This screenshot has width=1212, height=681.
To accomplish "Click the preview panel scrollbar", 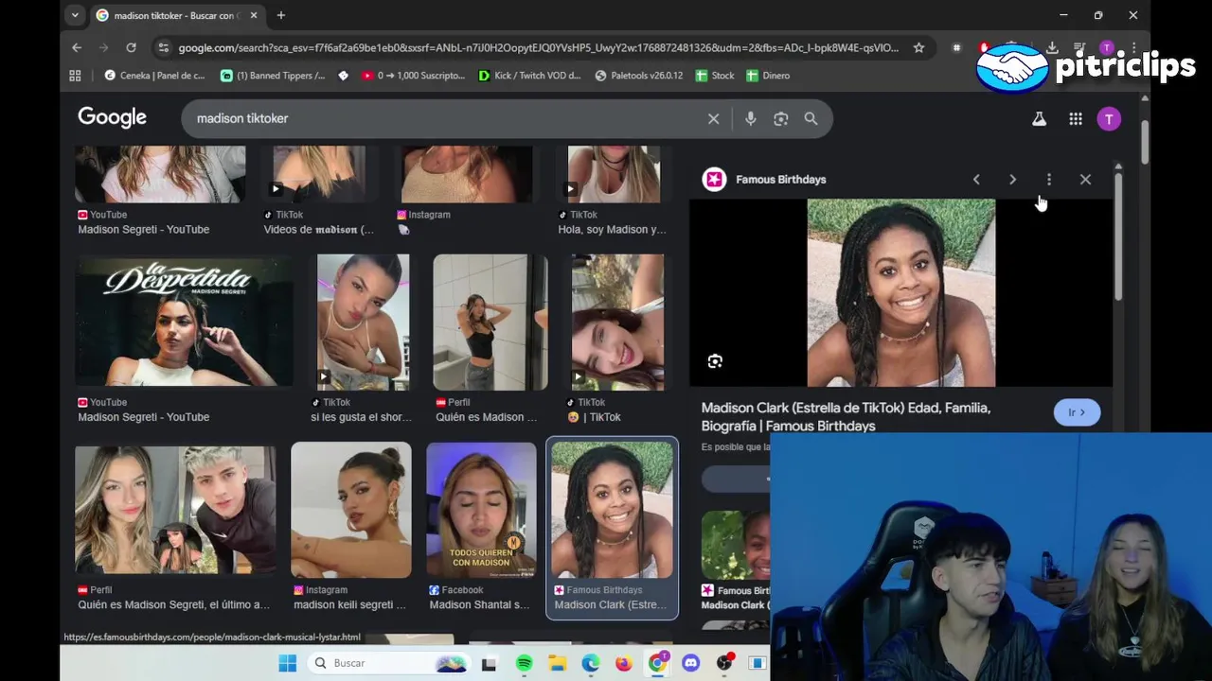I will (1118, 236).
